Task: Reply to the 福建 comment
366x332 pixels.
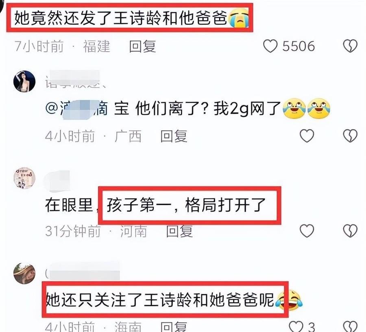Action: 142,46
